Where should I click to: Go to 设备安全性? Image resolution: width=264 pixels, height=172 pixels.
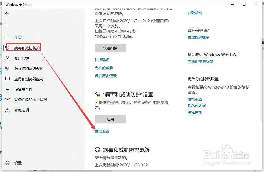coord(23,89)
